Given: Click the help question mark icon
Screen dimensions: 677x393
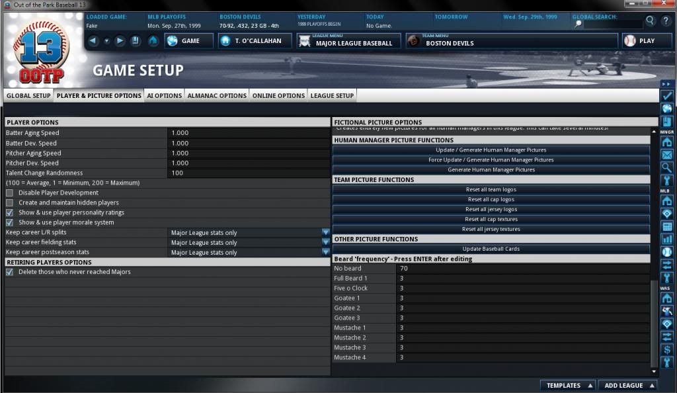Looking at the screenshot, I should pos(666,21).
